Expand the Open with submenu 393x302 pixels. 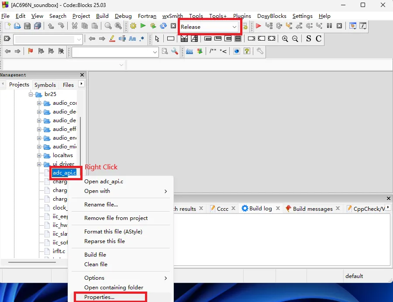tap(121, 191)
